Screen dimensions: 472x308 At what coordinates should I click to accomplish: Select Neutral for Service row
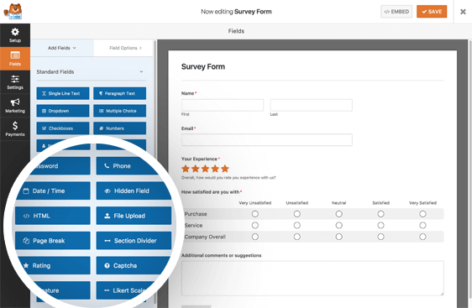(339, 225)
